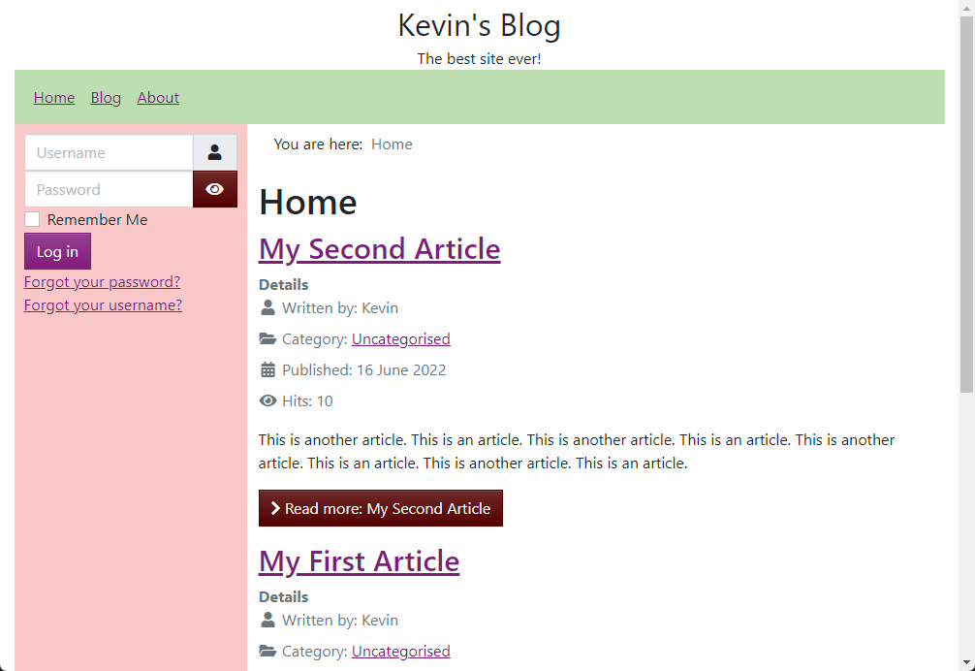Open the Home menu item
The width and height of the screenshot is (975, 671).
pos(54,98)
